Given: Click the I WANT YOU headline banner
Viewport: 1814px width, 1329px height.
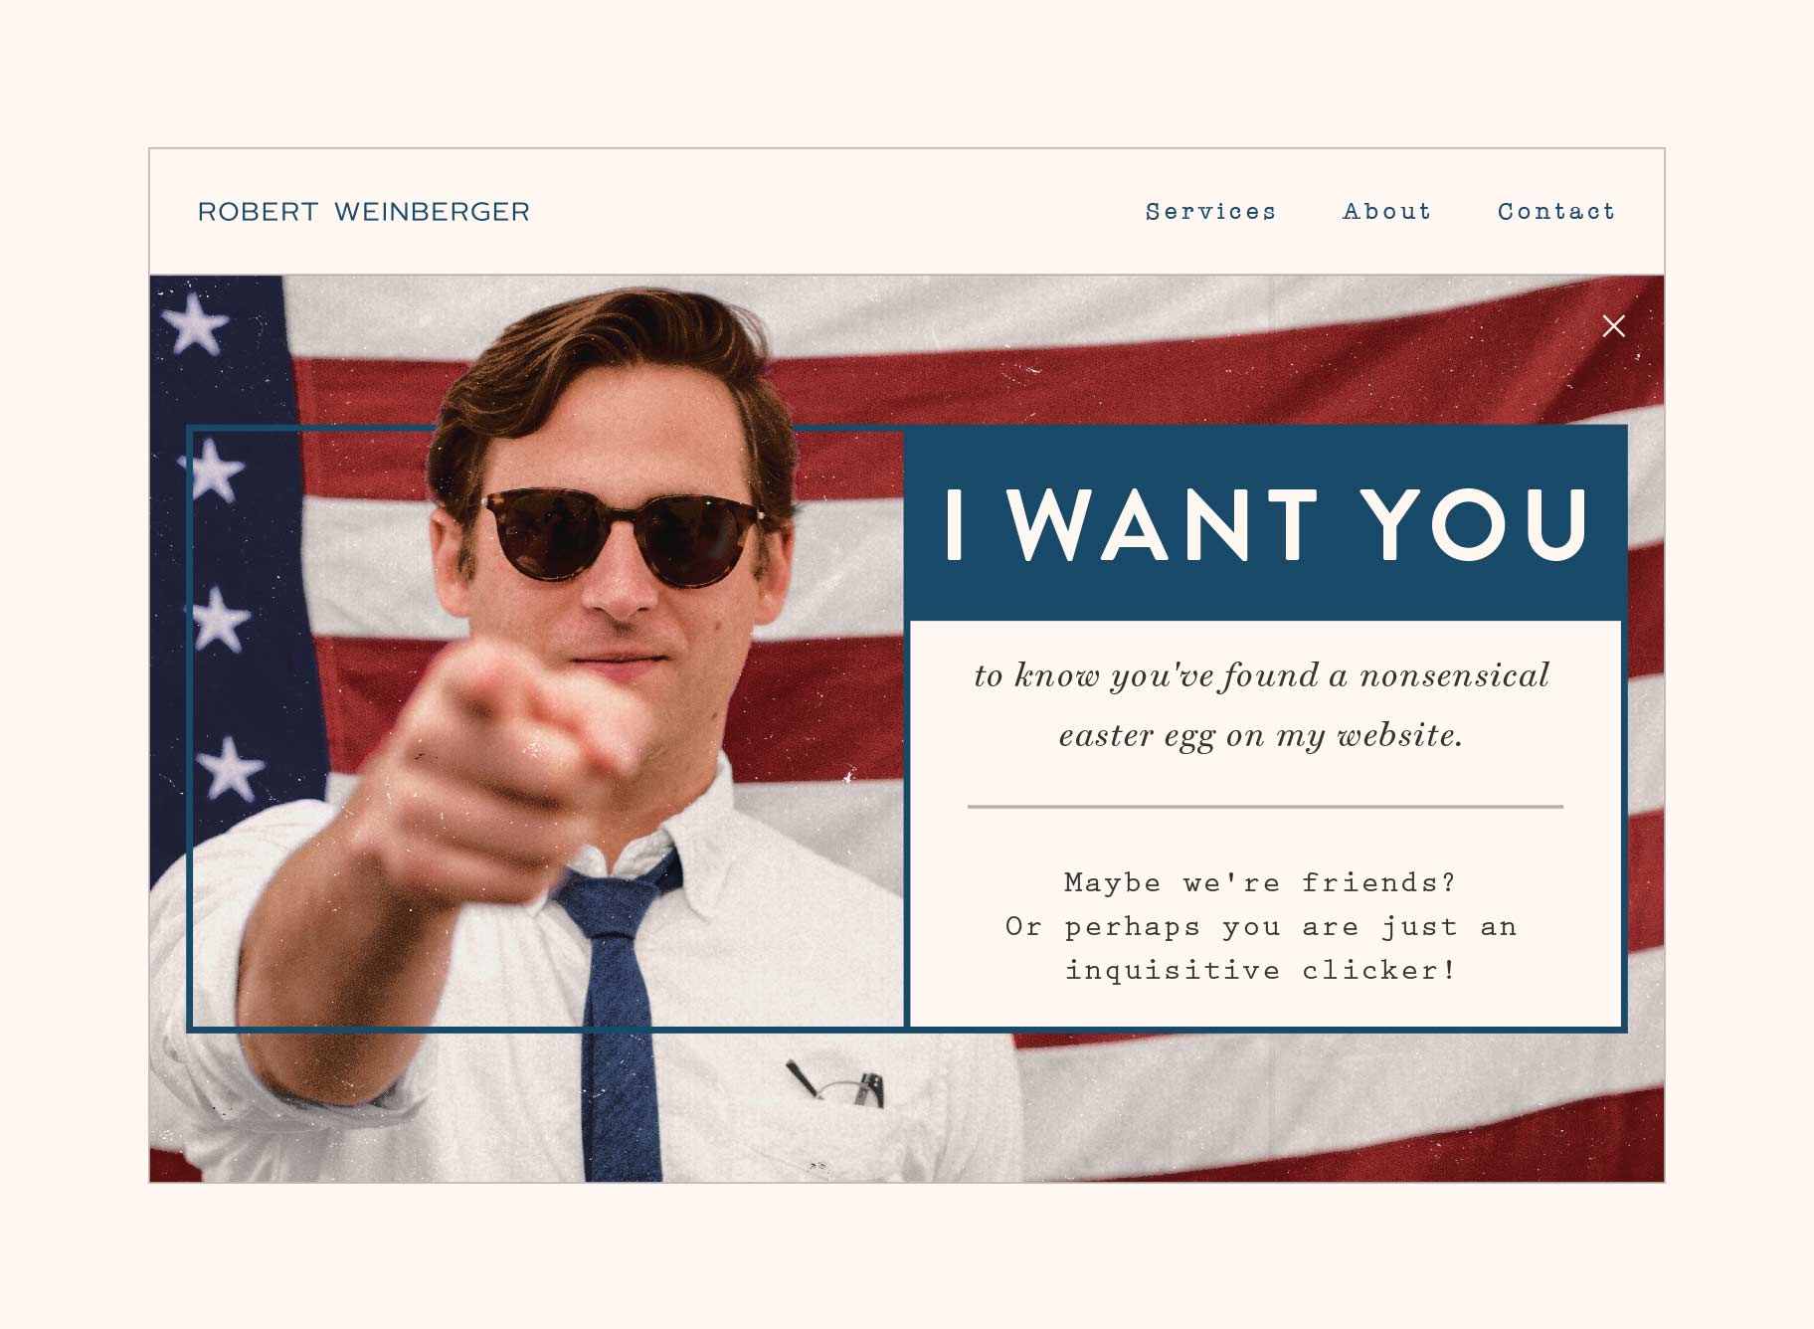Looking at the screenshot, I should click(1265, 523).
